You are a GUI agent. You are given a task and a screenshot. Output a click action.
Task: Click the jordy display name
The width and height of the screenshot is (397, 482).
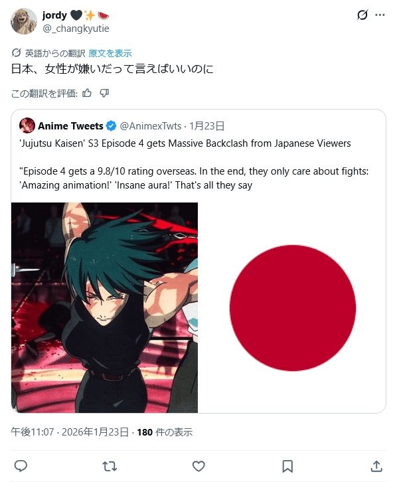54,15
